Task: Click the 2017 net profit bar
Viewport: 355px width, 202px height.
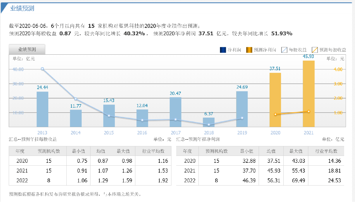Action: [176, 112]
